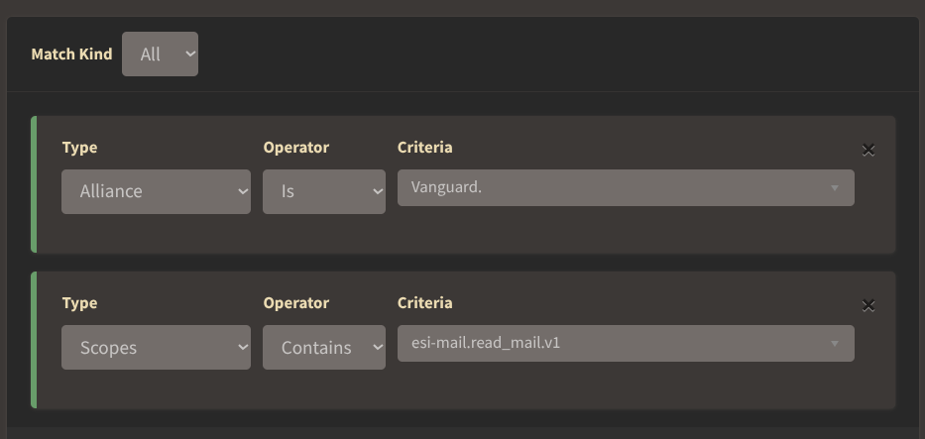Open the Scopes type dropdown
925x439 pixels.
[156, 348]
